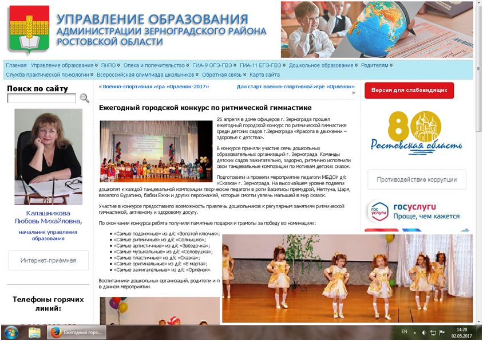Image resolution: width=483 pixels, height=341 pixels.
Task: Click Версия для слабовидящих button
Action: (409, 91)
